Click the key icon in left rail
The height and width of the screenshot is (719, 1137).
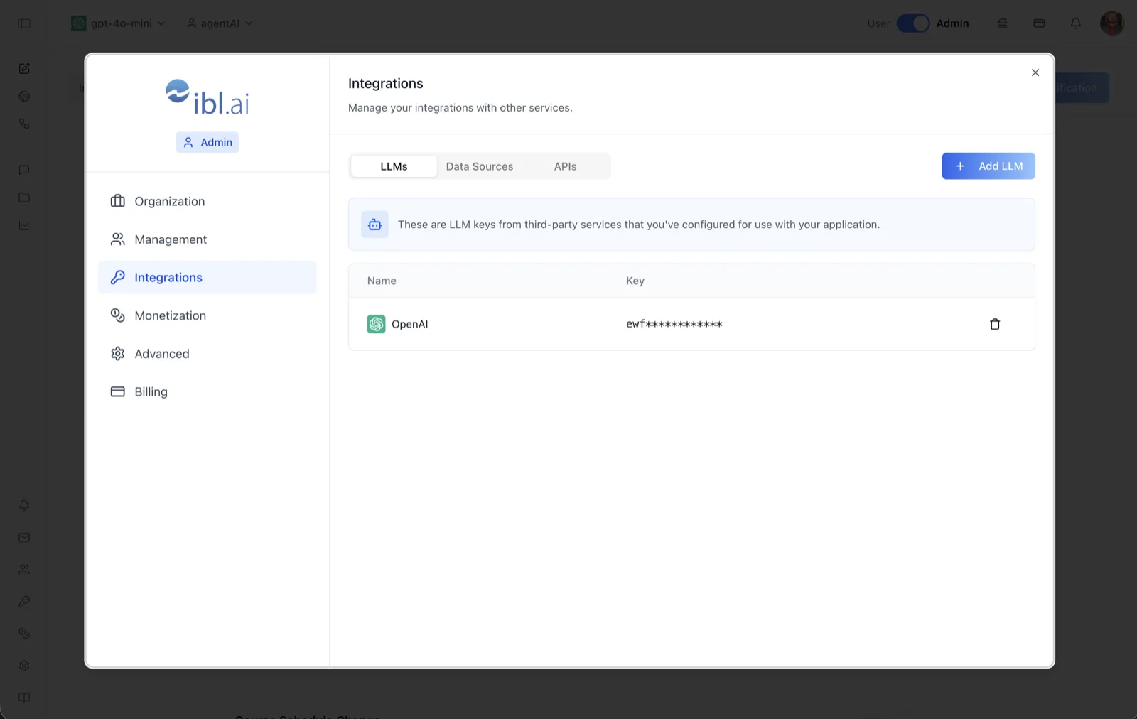(x=24, y=601)
